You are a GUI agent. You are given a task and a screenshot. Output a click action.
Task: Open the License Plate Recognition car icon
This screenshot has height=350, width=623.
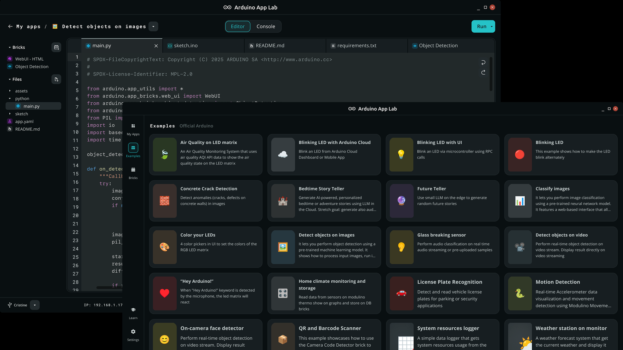pos(401,293)
